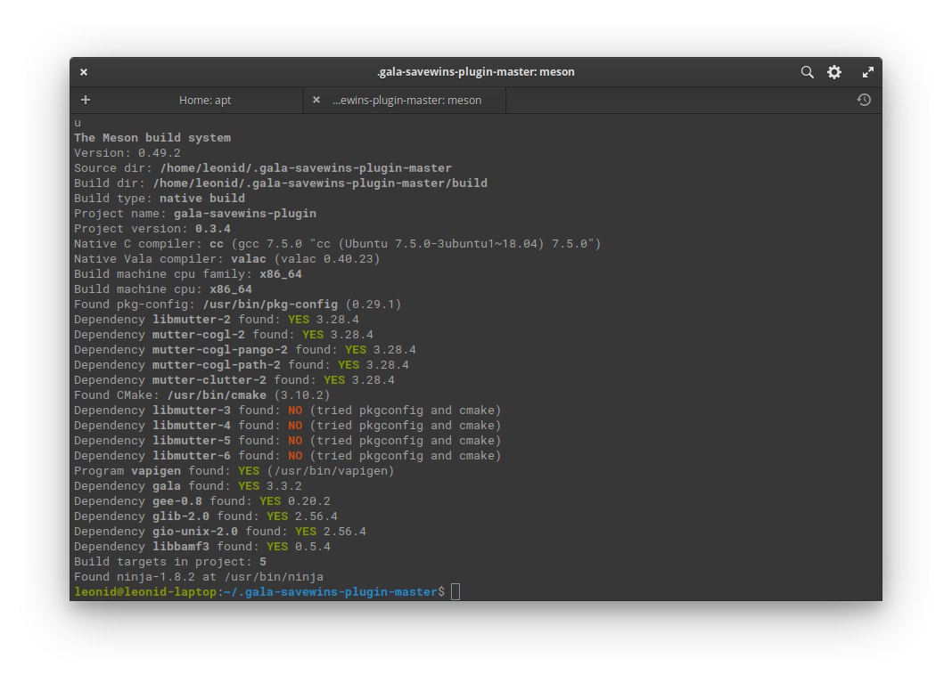Click 'Build machine cpu: x86_64' line
952x683 pixels.
coord(163,289)
